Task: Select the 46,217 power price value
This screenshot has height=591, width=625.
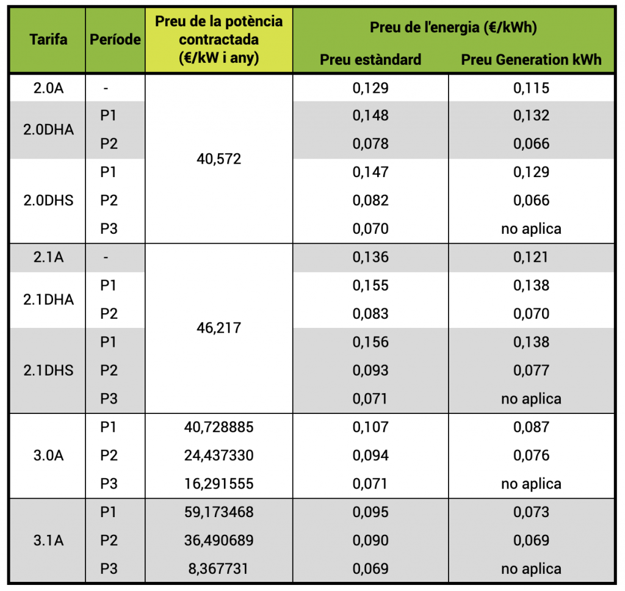Action: 219,328
